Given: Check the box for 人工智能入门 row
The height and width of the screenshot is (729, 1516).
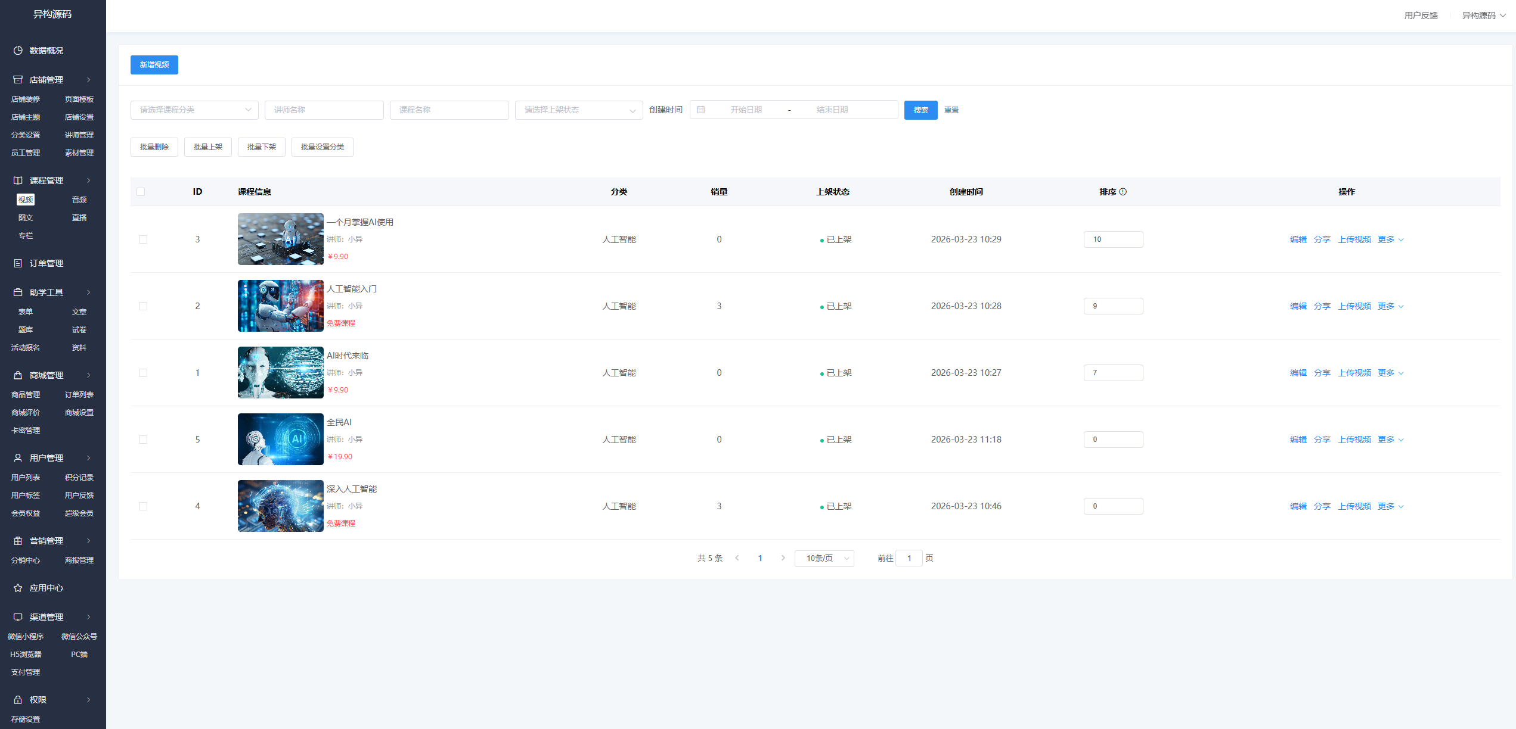Looking at the screenshot, I should click(x=143, y=306).
